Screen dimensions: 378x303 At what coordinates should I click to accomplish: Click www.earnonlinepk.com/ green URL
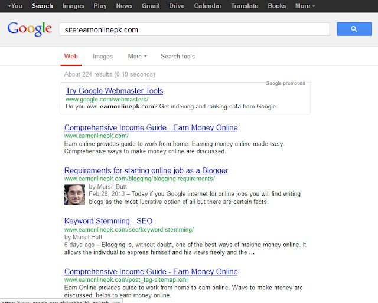click(x=96, y=136)
